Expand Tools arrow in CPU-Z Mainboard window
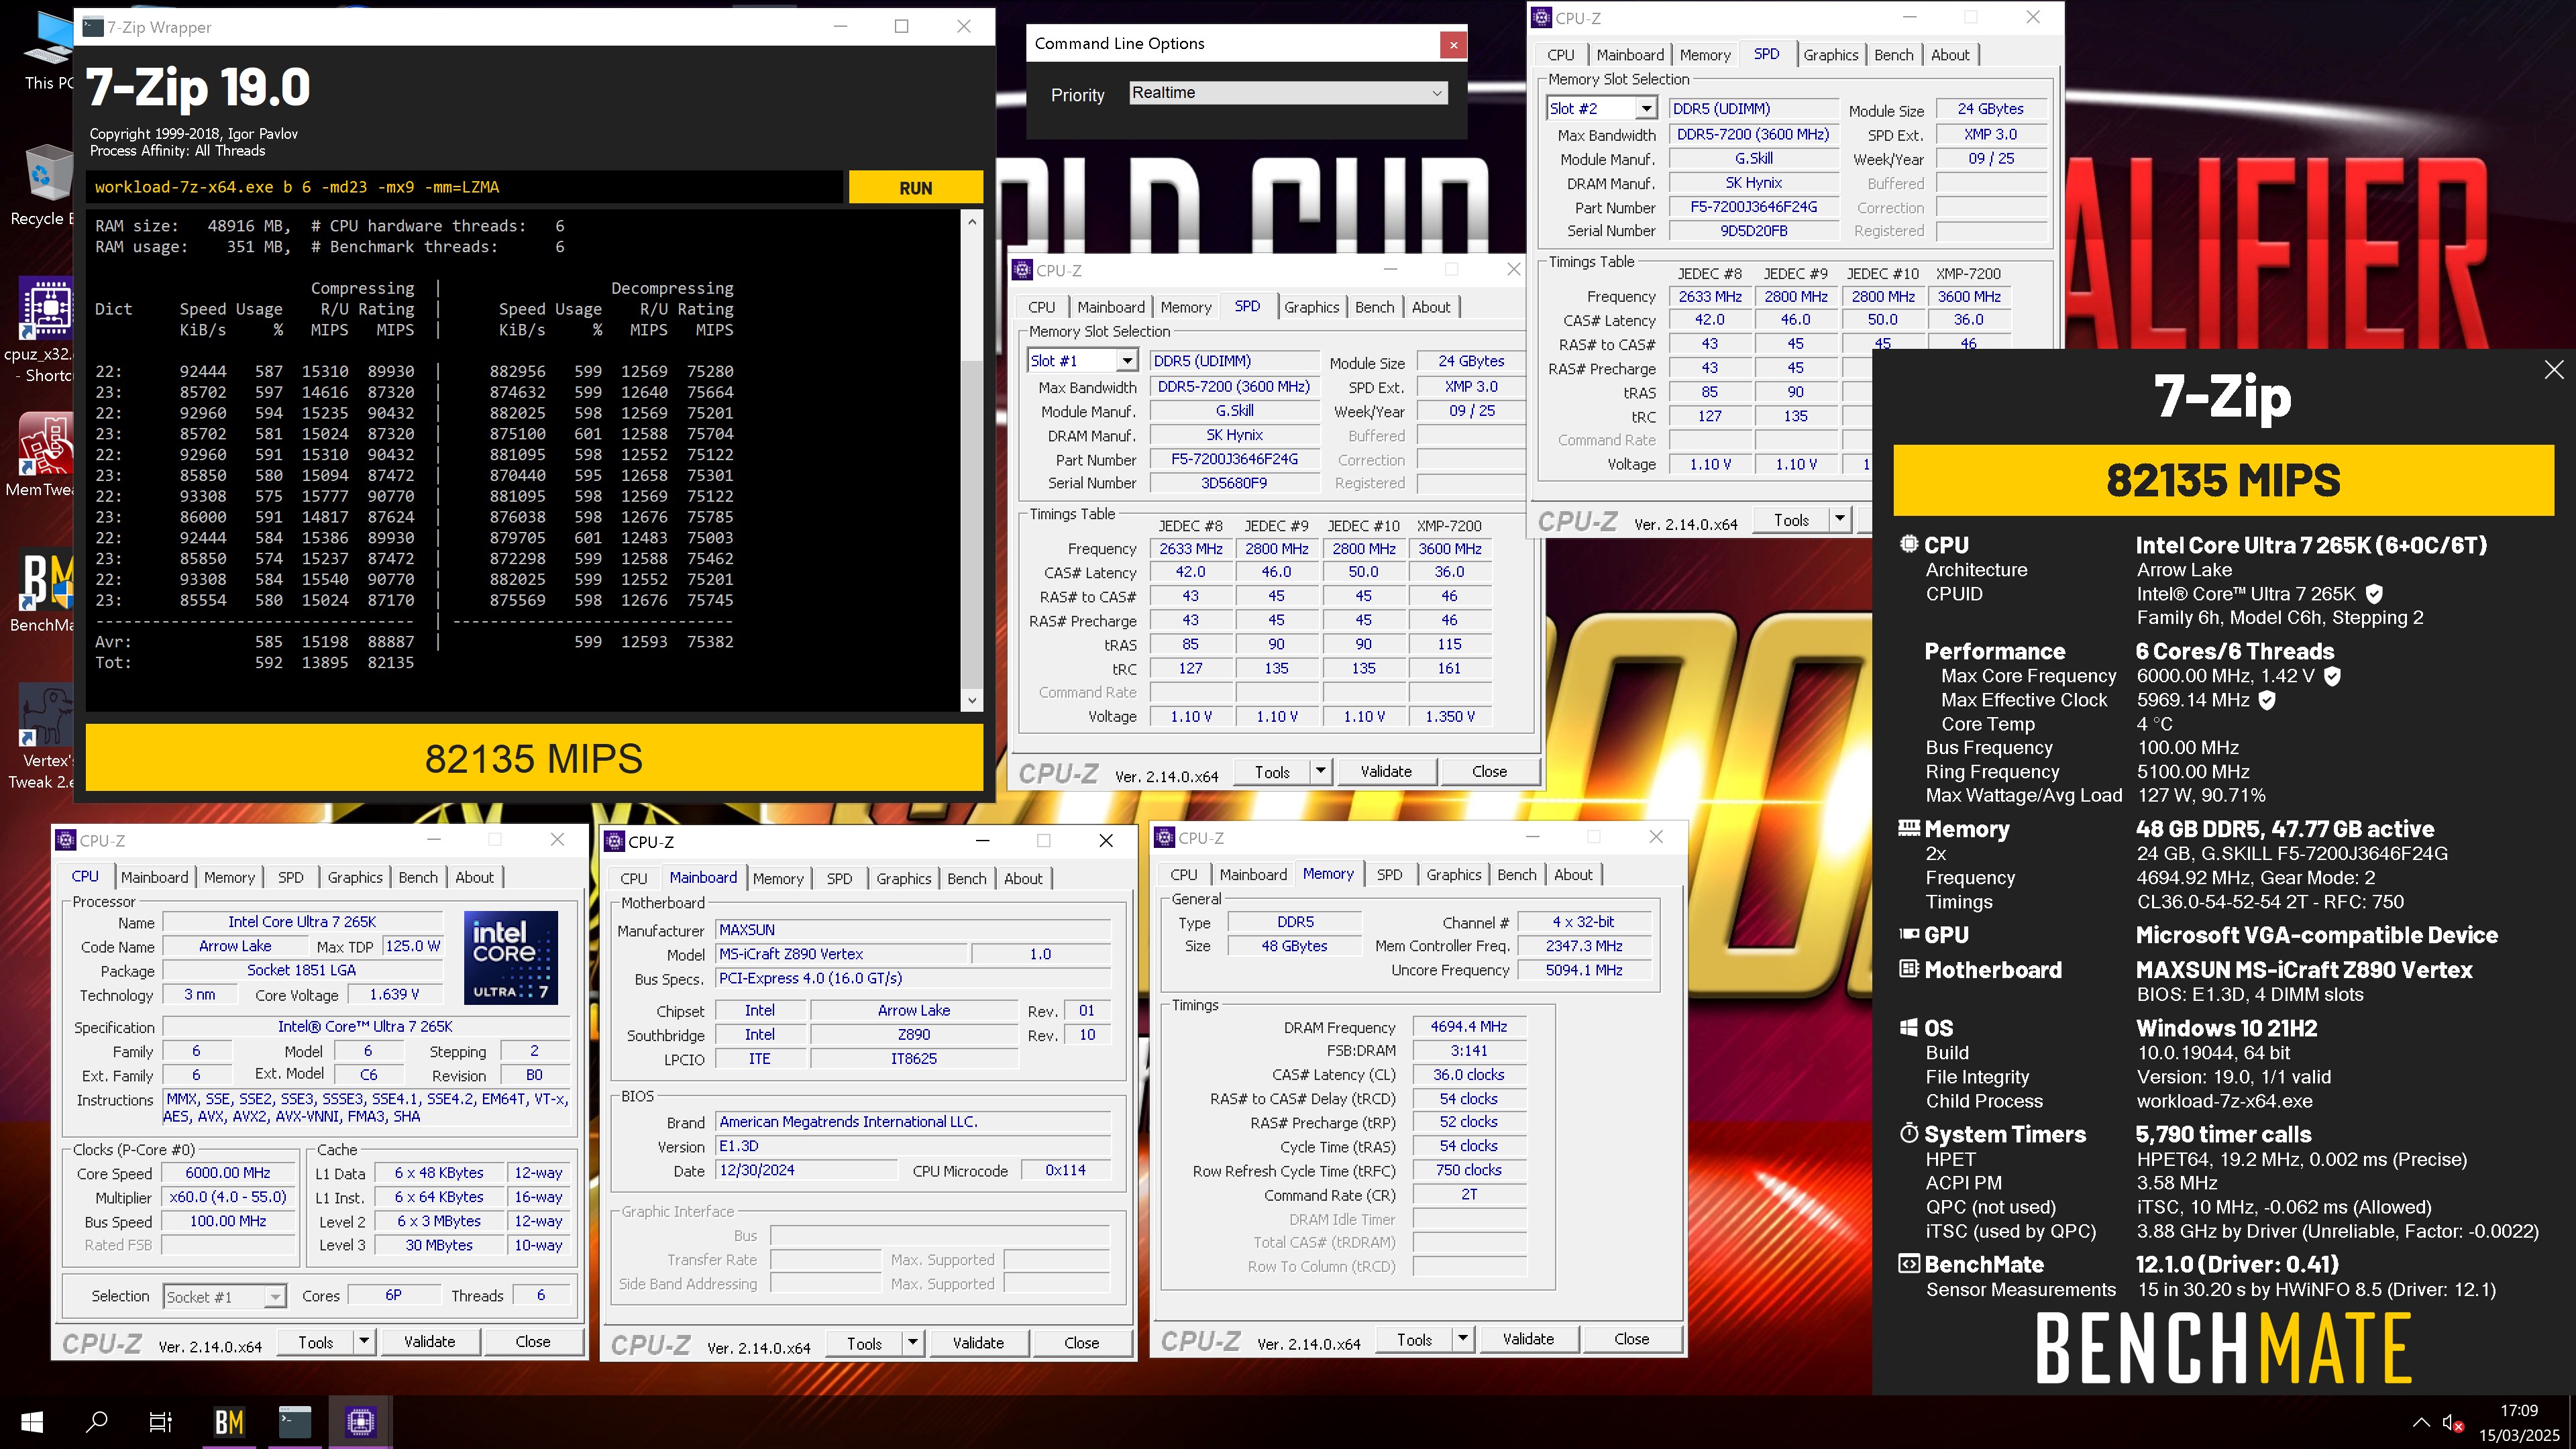The height and width of the screenshot is (1449, 2576). 912,1343
